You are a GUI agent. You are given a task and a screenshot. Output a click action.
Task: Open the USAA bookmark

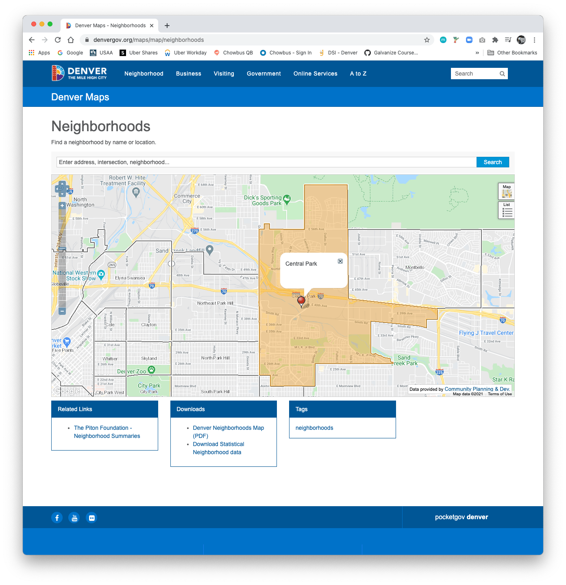pyautogui.click(x=101, y=53)
